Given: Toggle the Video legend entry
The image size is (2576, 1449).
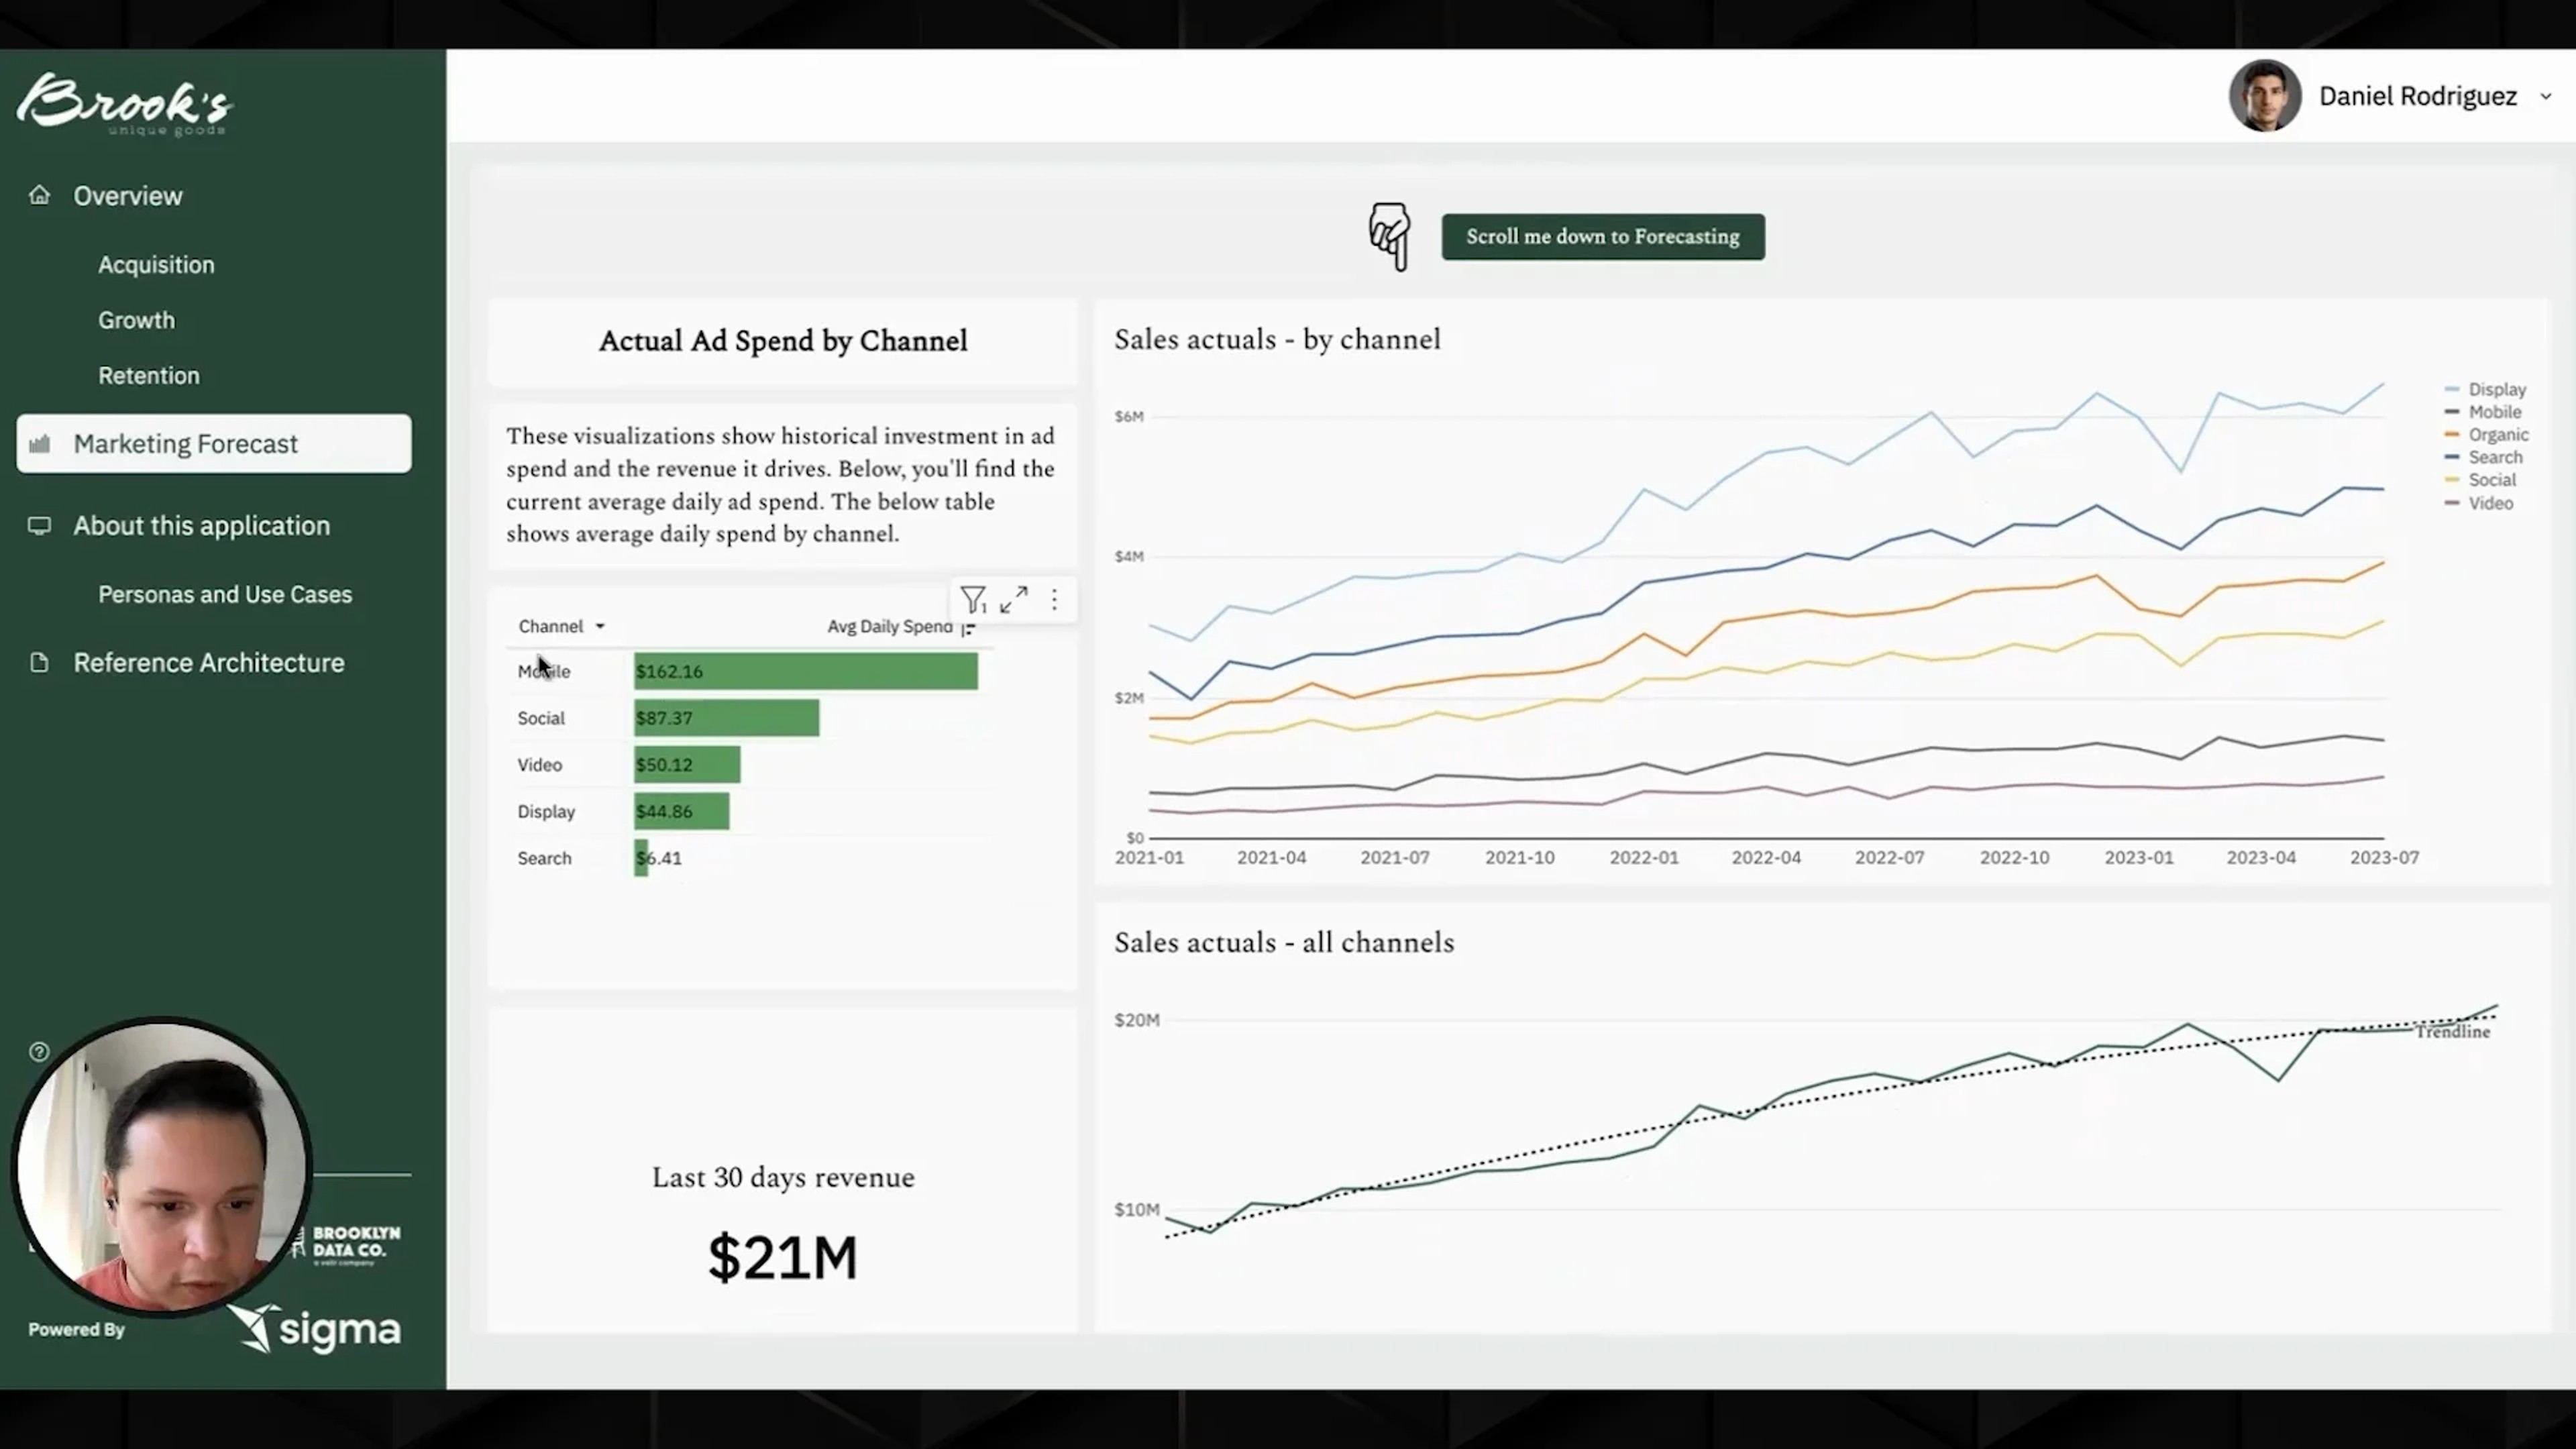Looking at the screenshot, I should tap(2479, 503).
